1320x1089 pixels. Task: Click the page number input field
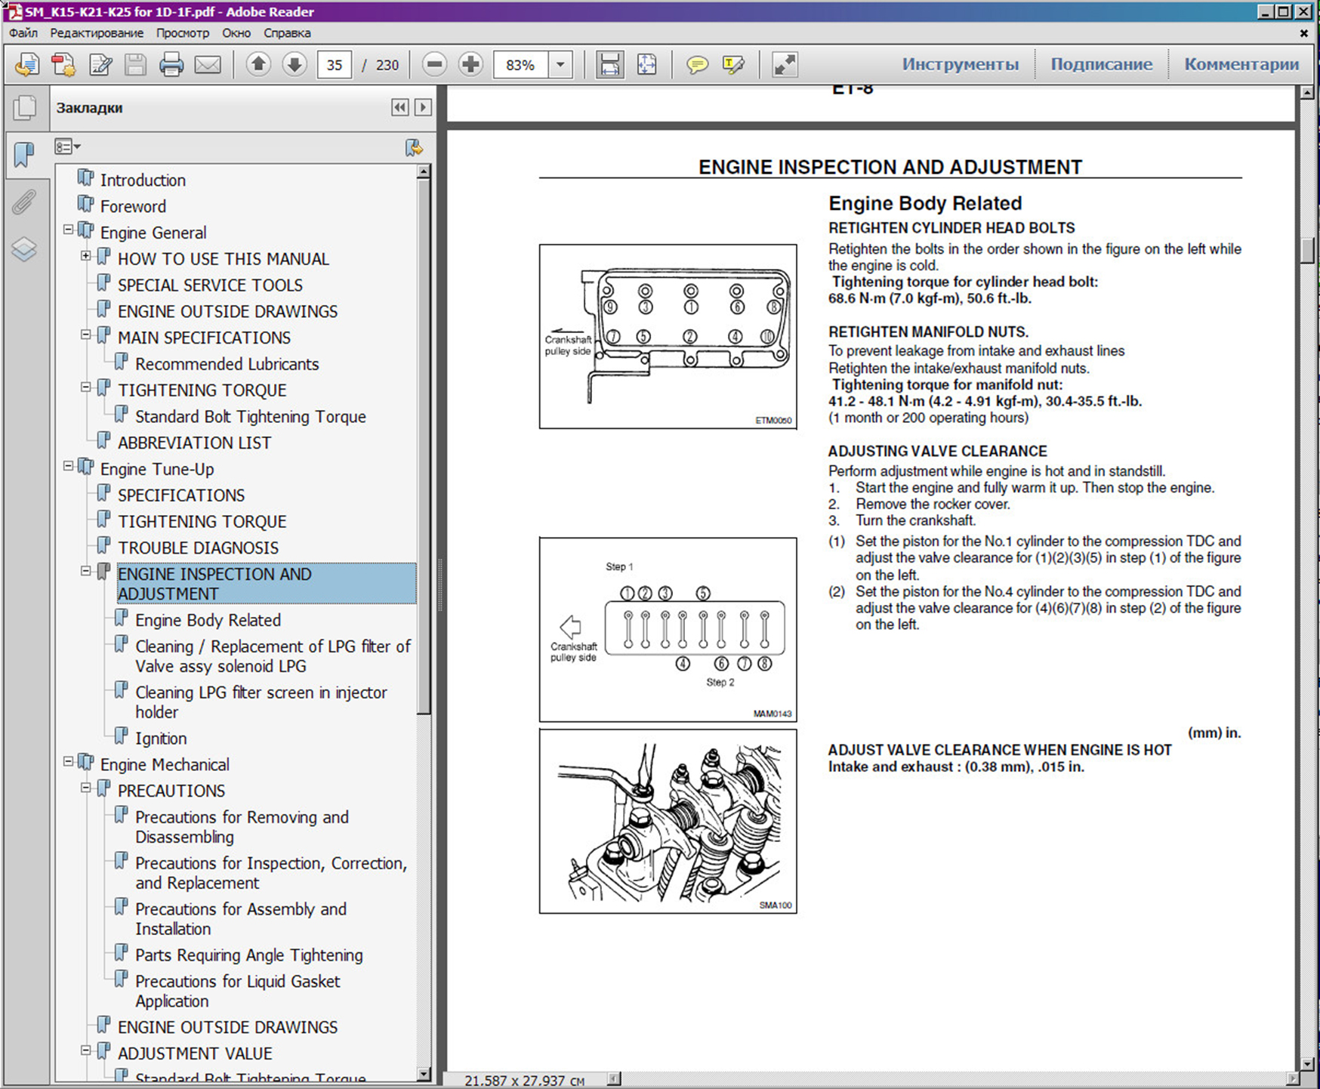pos(335,65)
